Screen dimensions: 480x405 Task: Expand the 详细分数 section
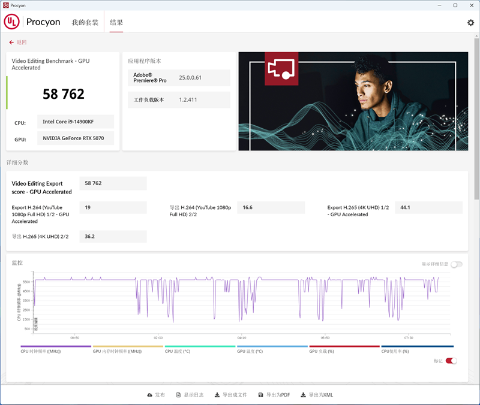tap(16, 162)
